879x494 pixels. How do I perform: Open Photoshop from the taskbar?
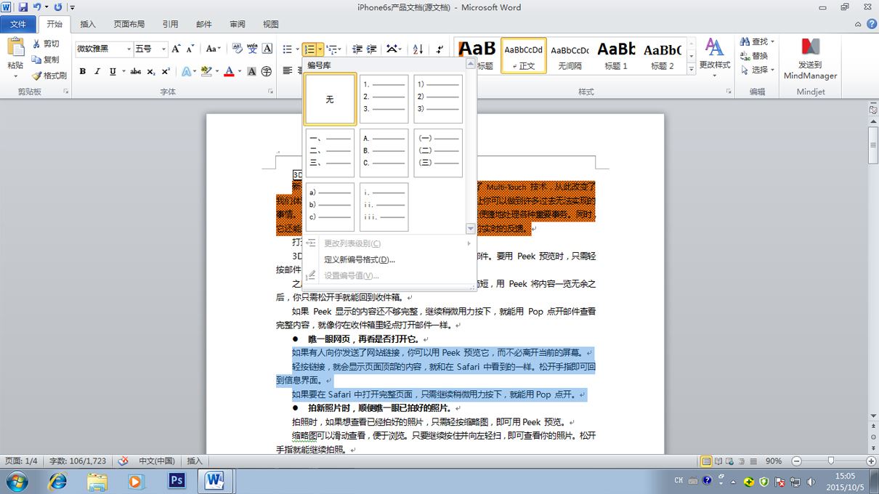point(177,481)
